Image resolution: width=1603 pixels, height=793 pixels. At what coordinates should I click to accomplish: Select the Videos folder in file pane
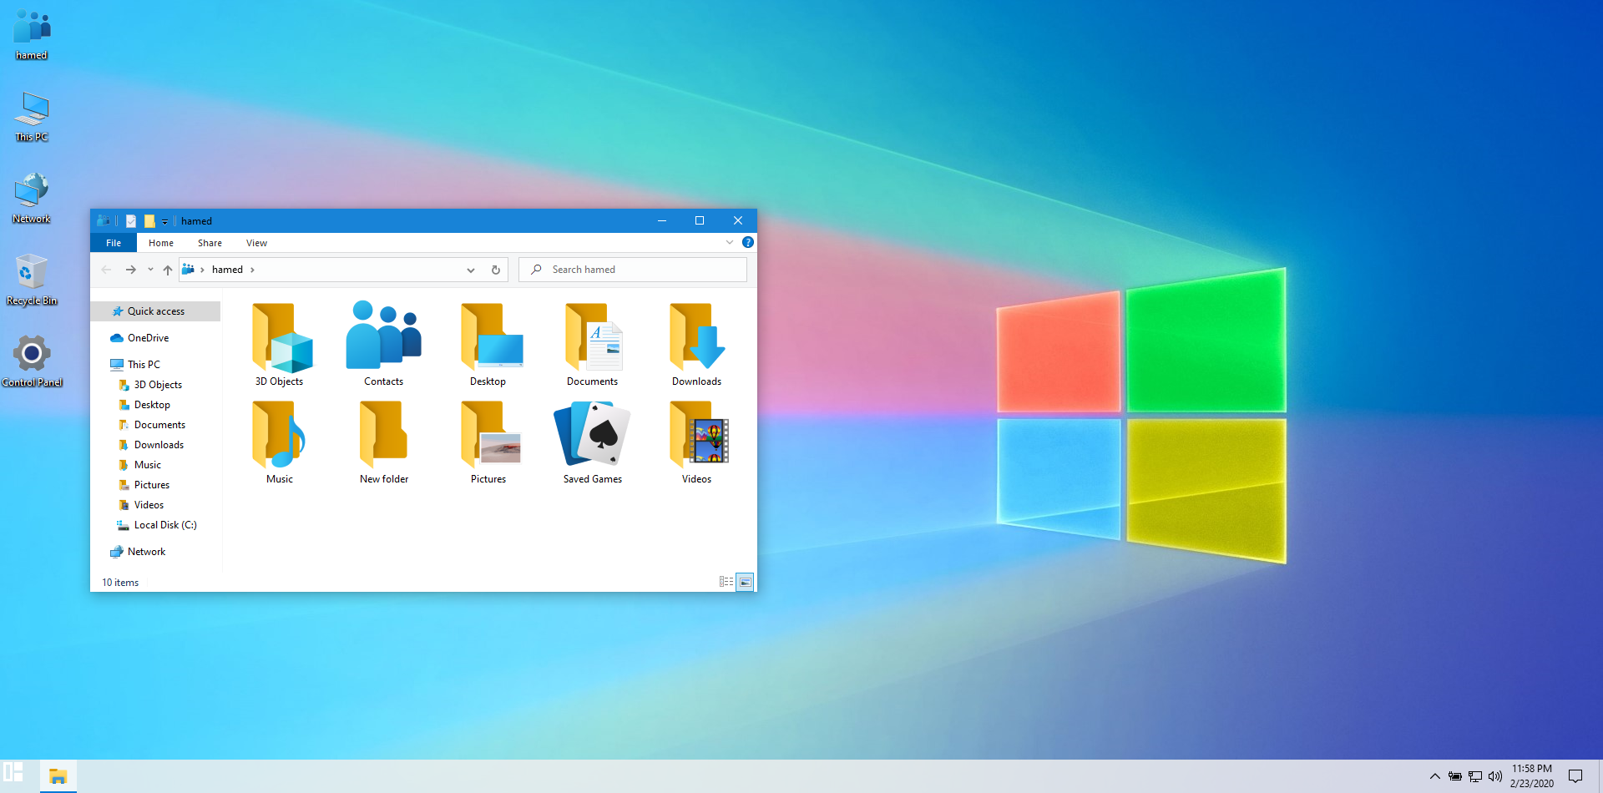point(698,435)
